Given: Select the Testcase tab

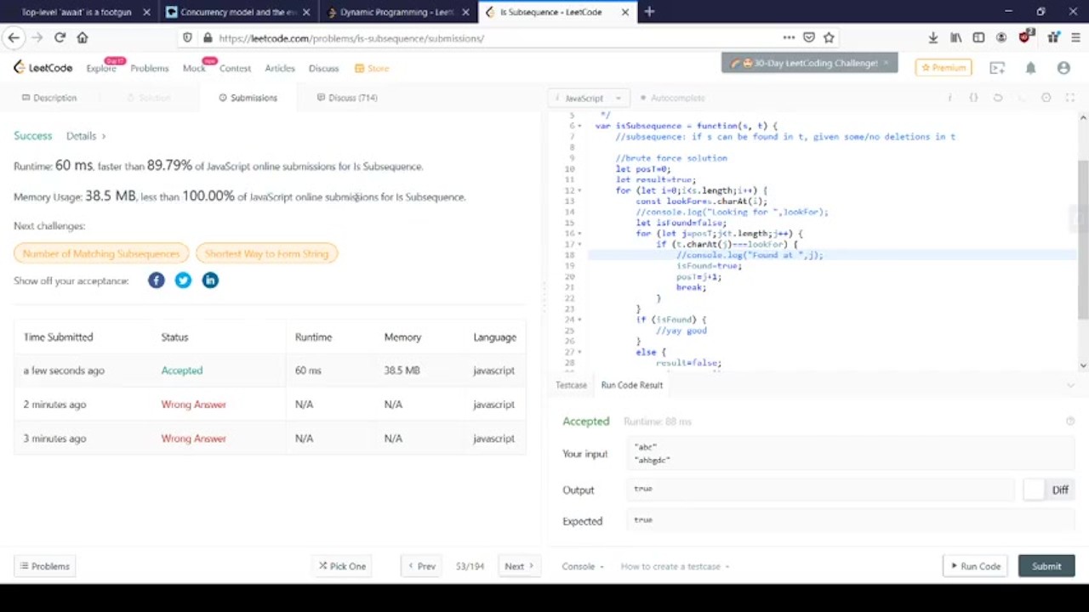Looking at the screenshot, I should 571,385.
